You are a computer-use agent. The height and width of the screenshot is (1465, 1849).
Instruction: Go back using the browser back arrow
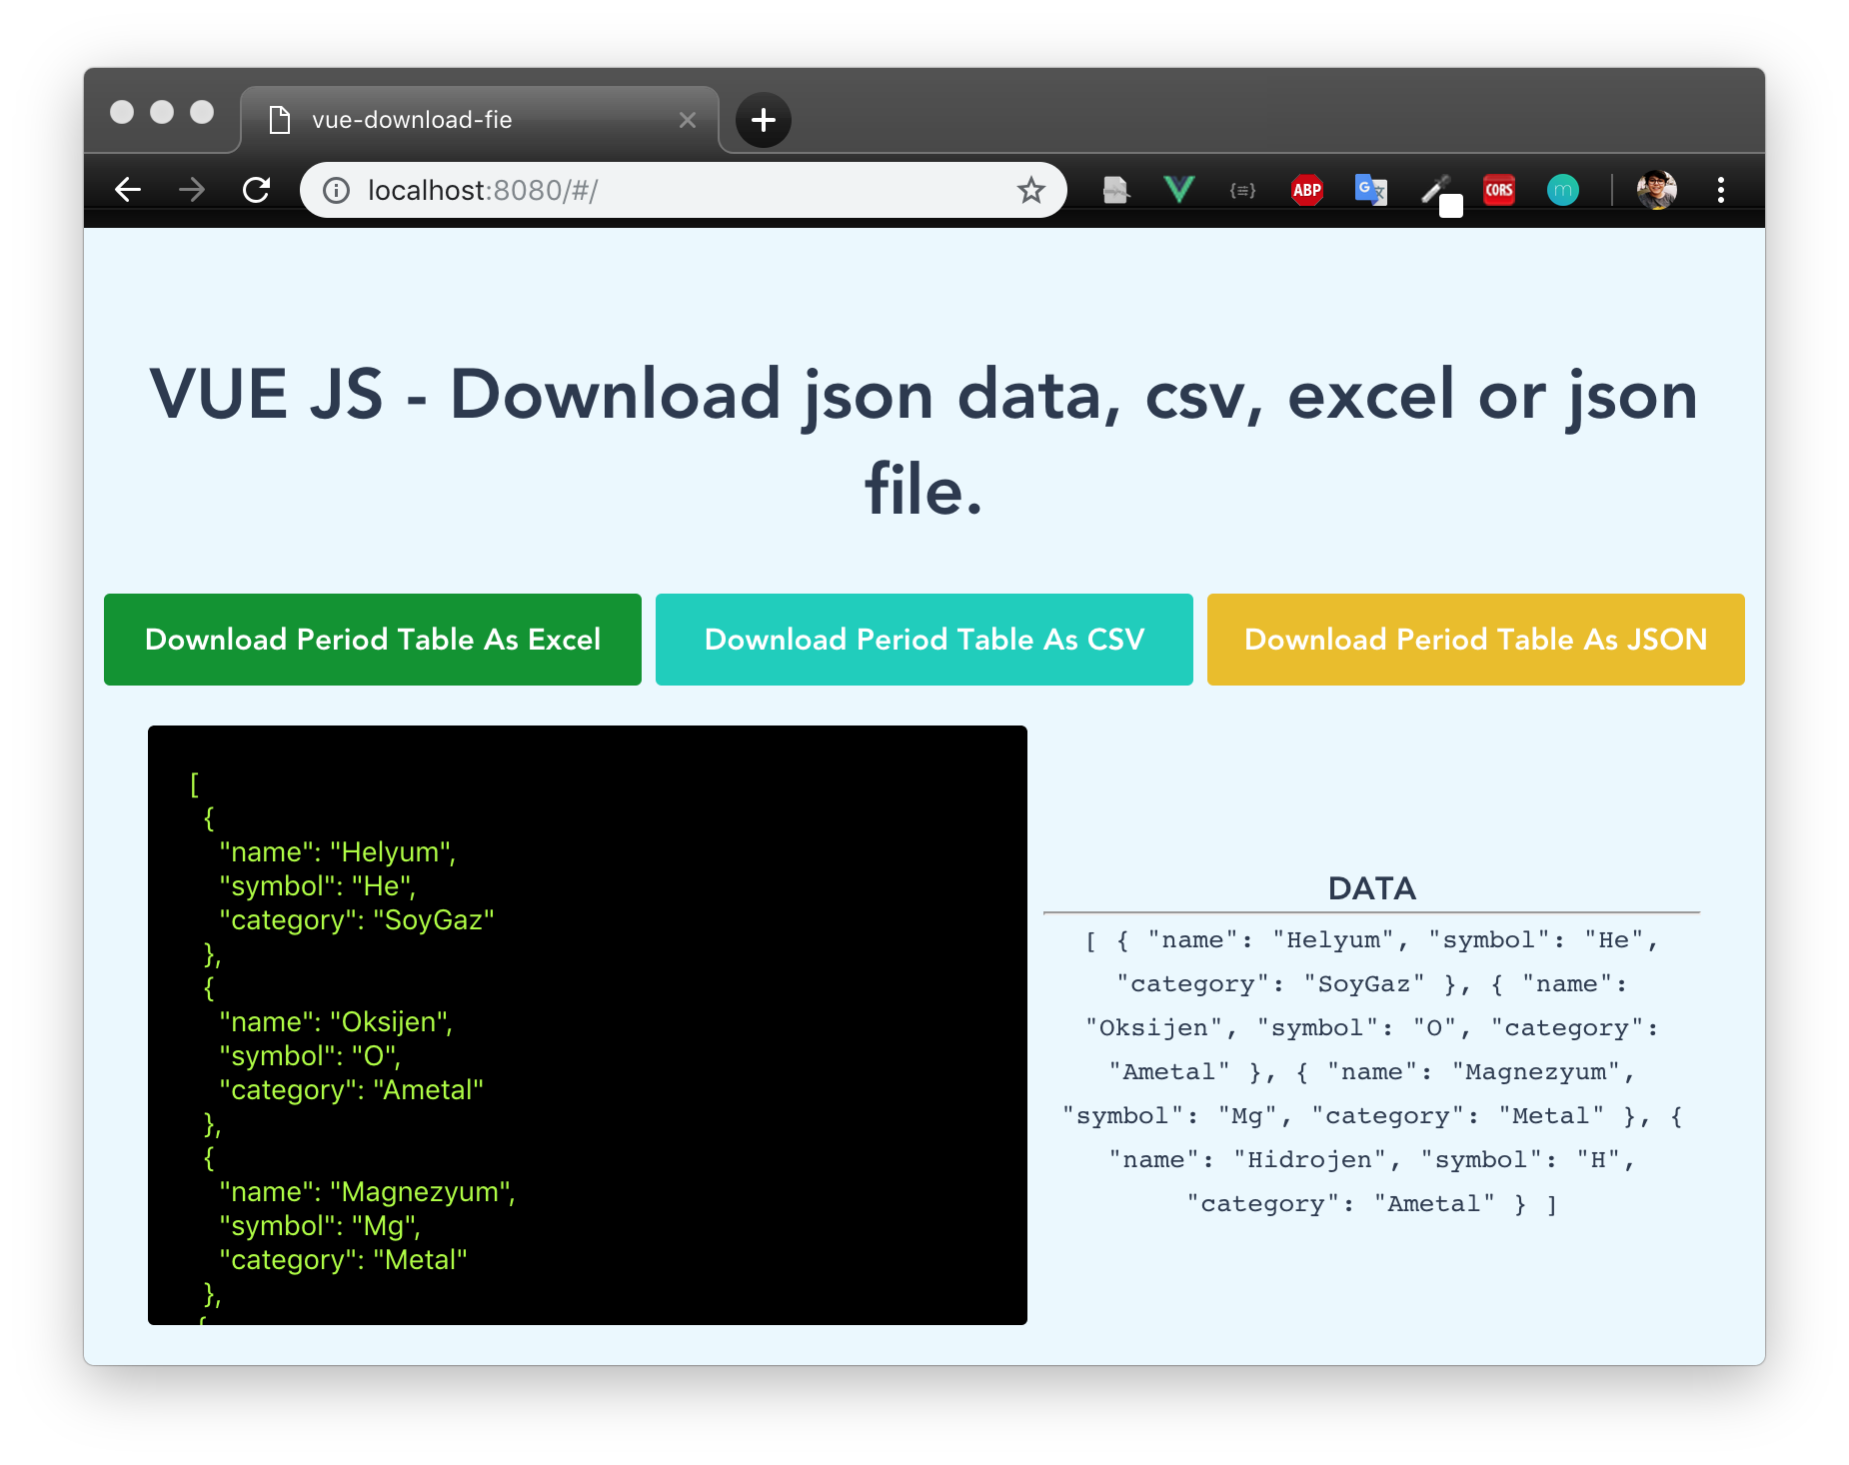pyautogui.click(x=128, y=190)
